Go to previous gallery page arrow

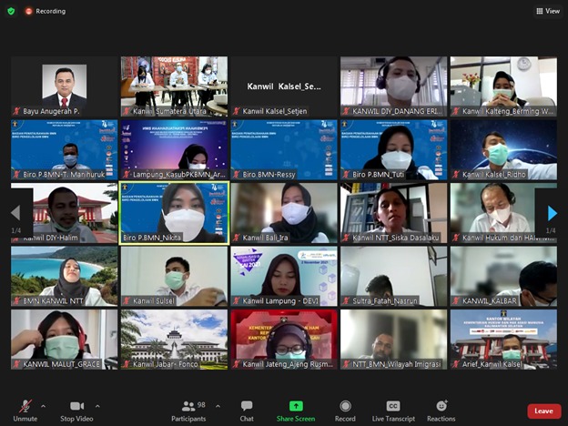click(15, 212)
